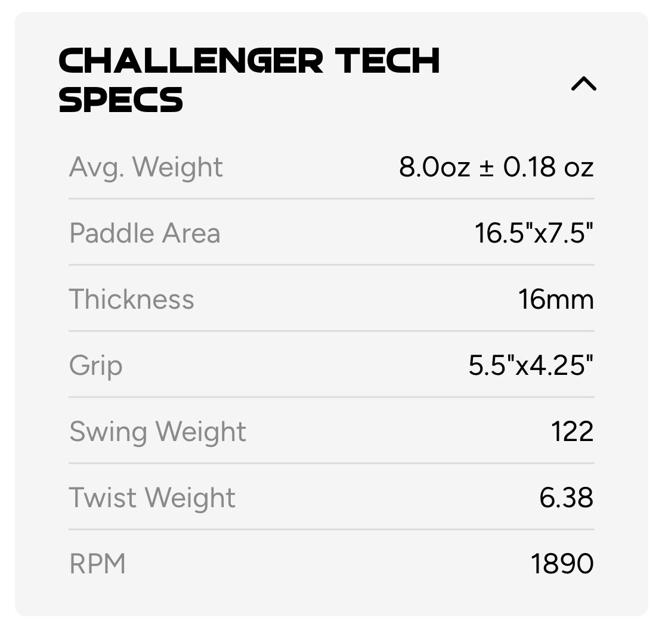Select the Thickness label
662x624 pixels.
132,299
